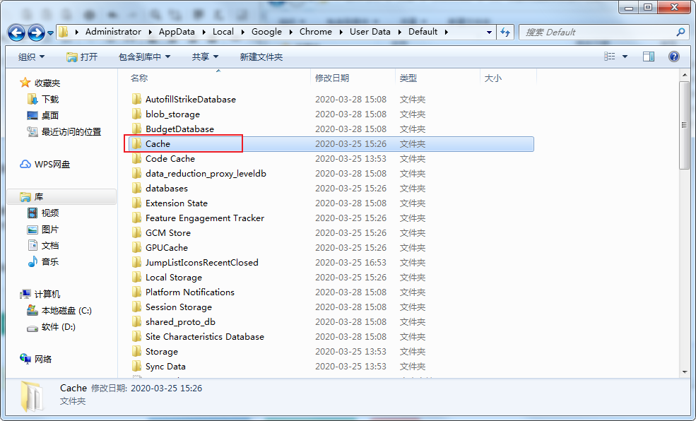Click the 新建文件夹 button
This screenshot has width=696, height=421.
coord(261,57)
